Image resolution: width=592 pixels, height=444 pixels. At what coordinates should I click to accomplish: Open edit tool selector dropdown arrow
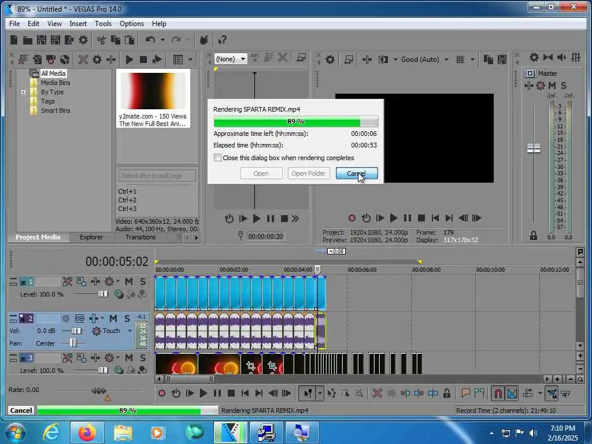point(320,393)
